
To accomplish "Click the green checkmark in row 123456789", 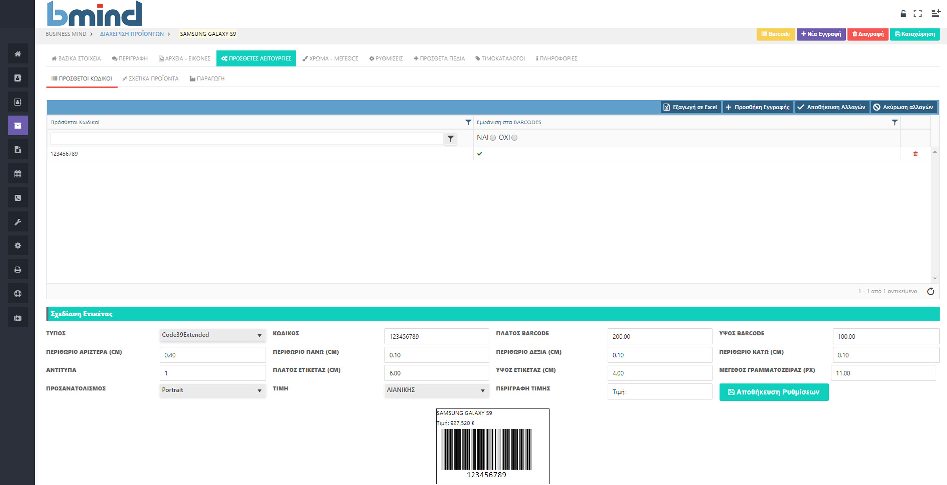I will point(480,154).
